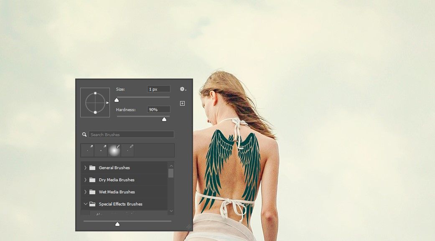This screenshot has width=435, height=241.
Task: Click the Hardness slider handle
Action: (164, 119)
